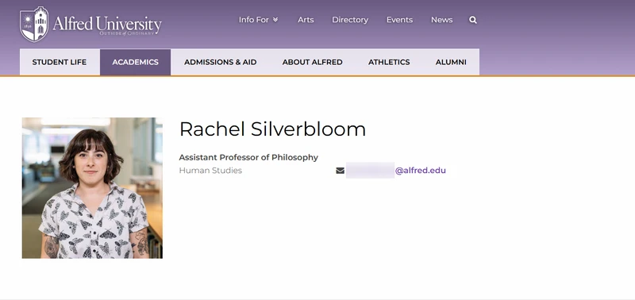Image resolution: width=635 pixels, height=300 pixels.
Task: Expand the Info For dropdown
Action: pyautogui.click(x=259, y=20)
